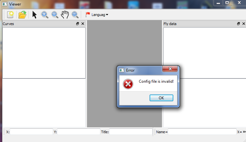
Task: Activate the zoom in magnifier
Action: coord(45,15)
